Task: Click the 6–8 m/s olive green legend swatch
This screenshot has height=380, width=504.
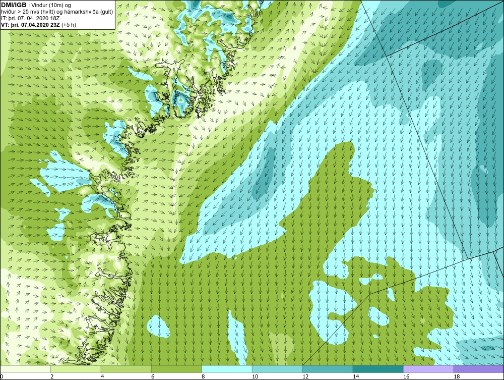Action: coord(176,369)
